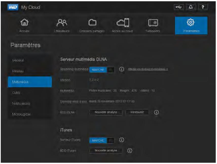Click the My Cloud title text

31,7
